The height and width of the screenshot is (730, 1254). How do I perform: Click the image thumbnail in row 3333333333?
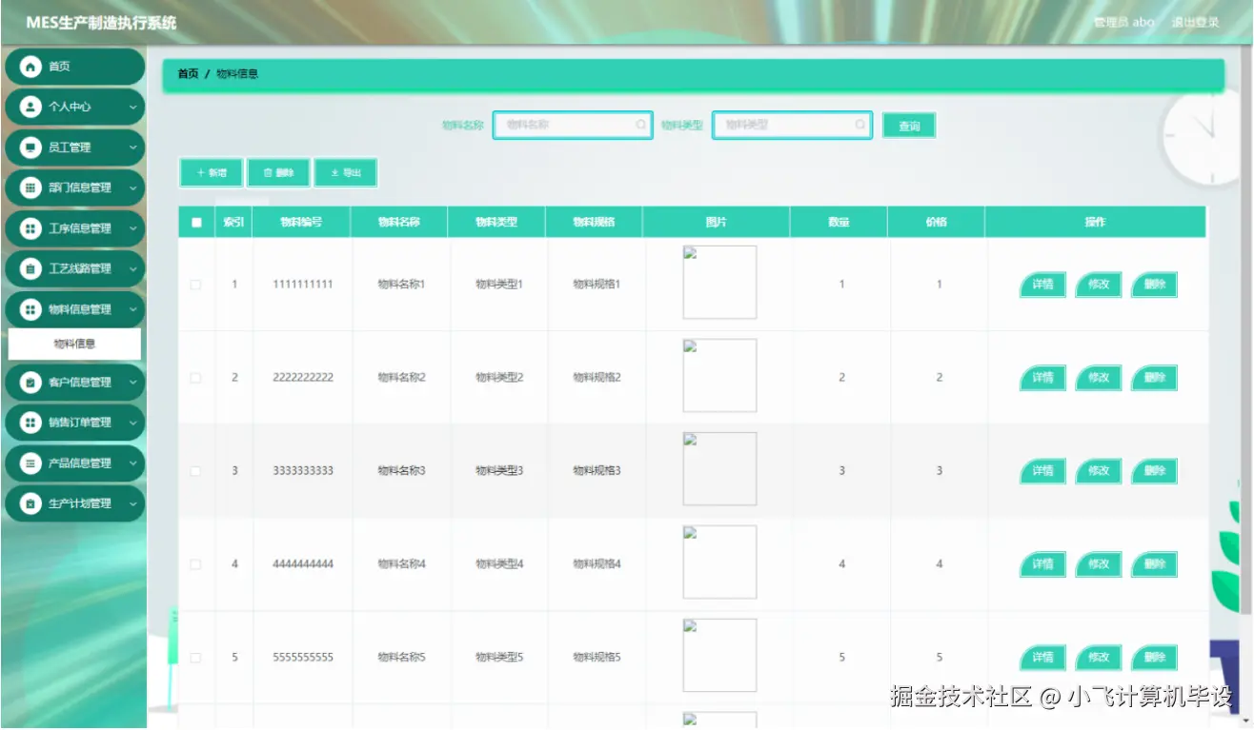[719, 469]
